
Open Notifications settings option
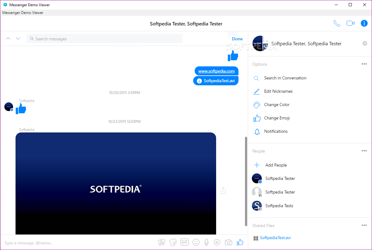point(276,131)
